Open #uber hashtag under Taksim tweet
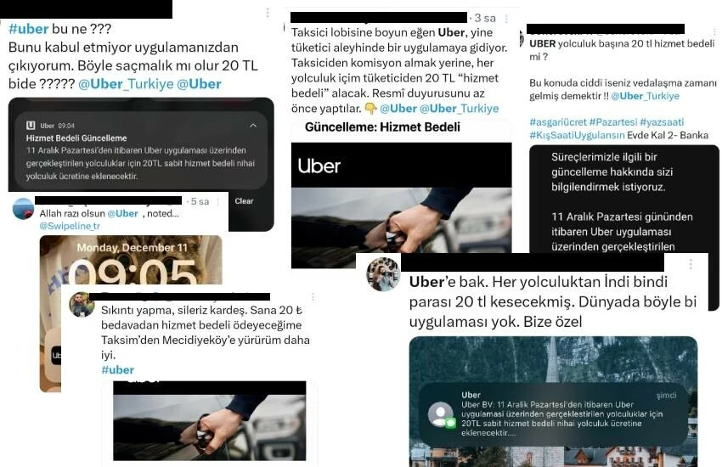This screenshot has width=722, height=467. pyautogui.click(x=117, y=370)
